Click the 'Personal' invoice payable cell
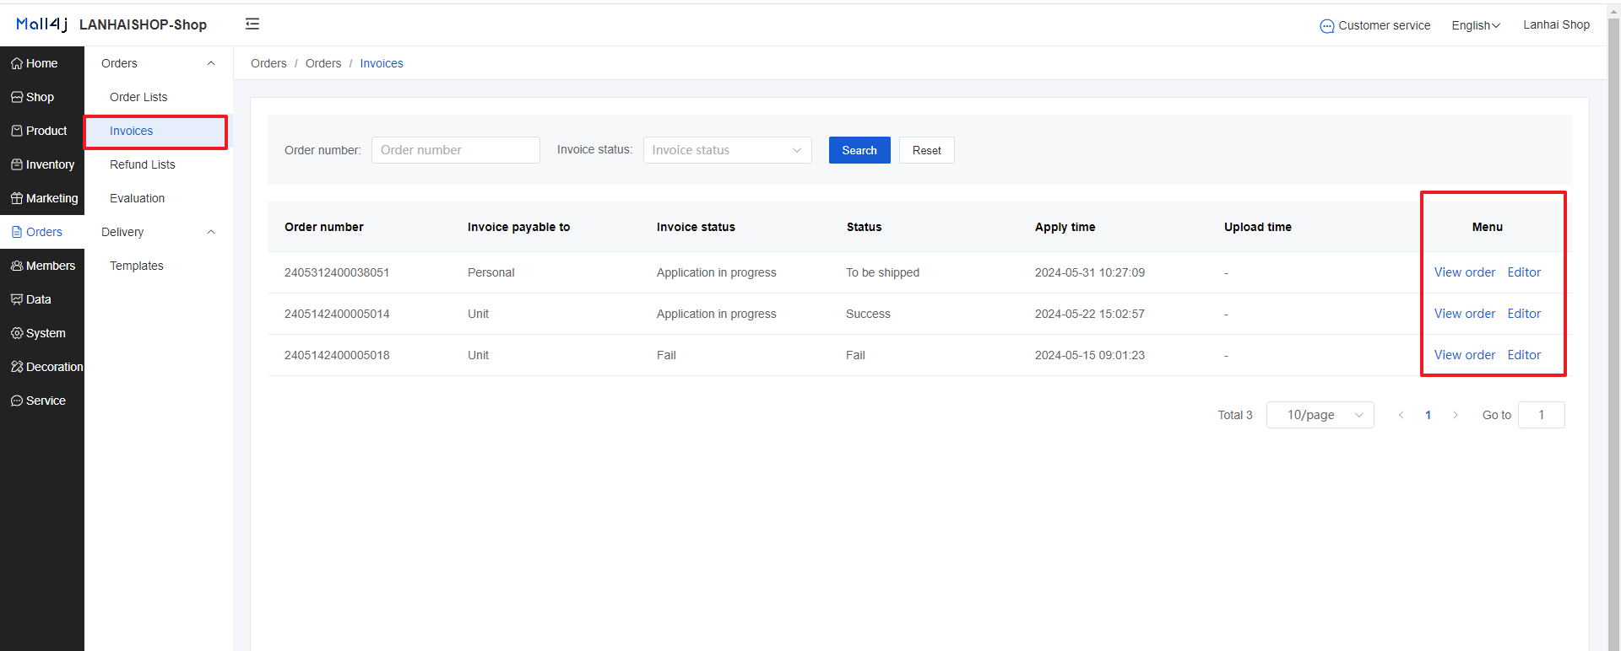This screenshot has width=1621, height=651. 491,272
